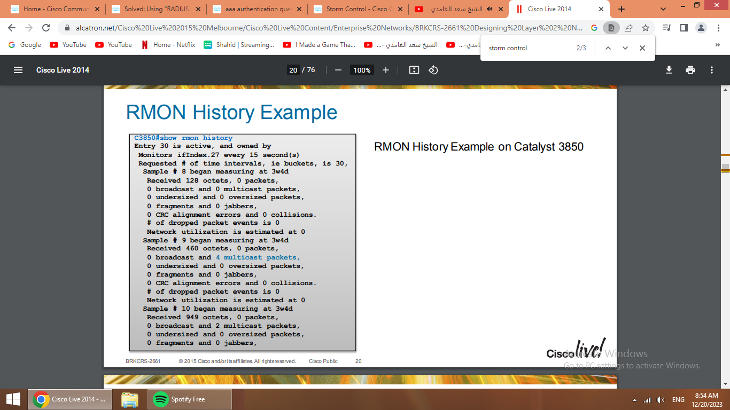Jump to next find result
The height and width of the screenshot is (410, 730).
coord(625,48)
